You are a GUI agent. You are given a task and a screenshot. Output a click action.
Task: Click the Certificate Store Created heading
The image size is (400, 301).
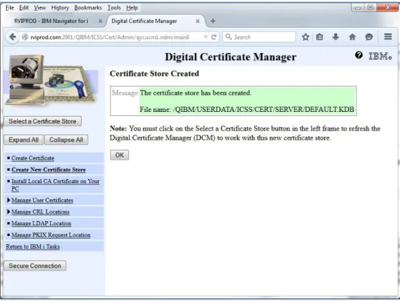(154, 74)
